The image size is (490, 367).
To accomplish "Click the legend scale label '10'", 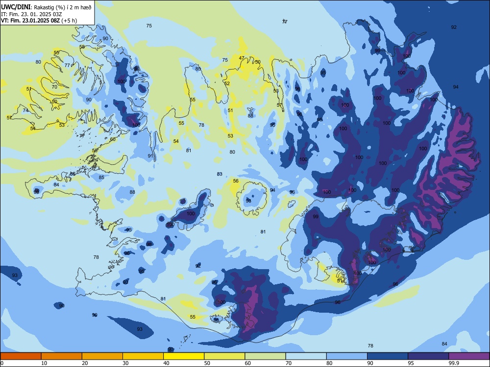I will [44, 363].
